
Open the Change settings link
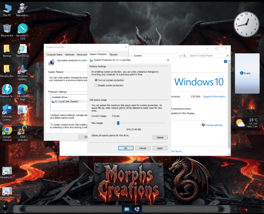(x=213, y=125)
